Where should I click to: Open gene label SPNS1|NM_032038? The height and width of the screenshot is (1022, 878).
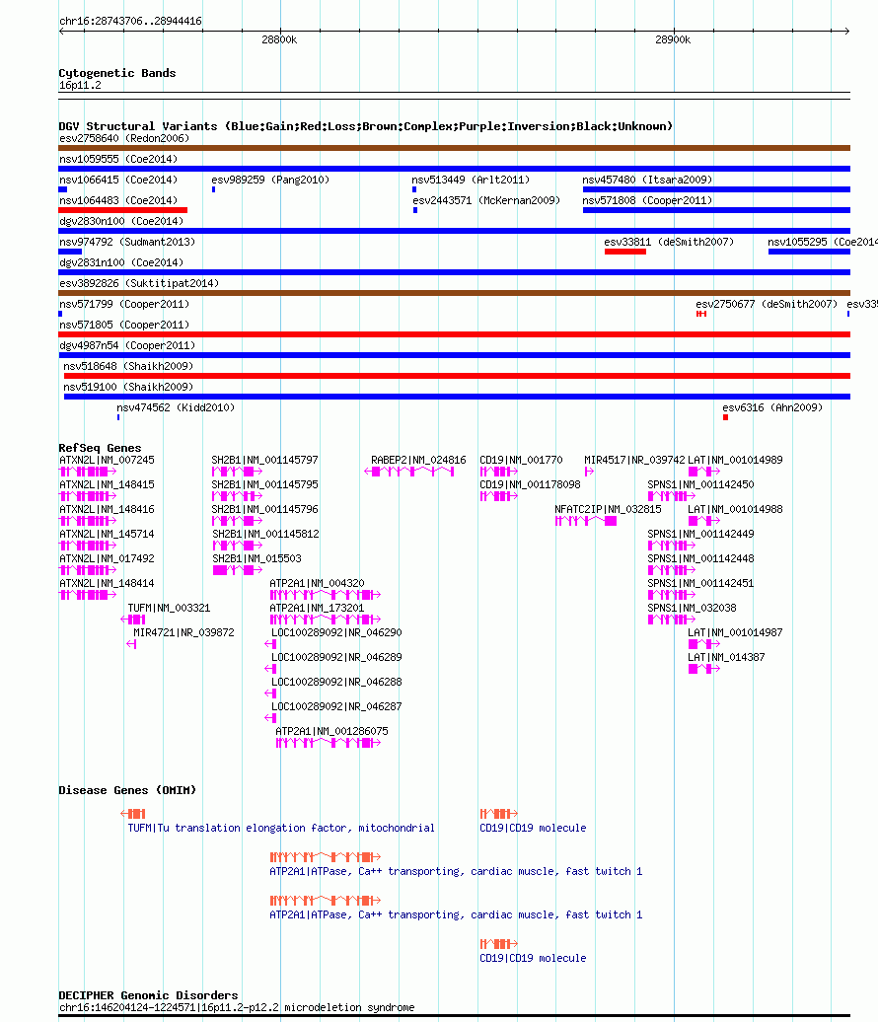coord(692,608)
